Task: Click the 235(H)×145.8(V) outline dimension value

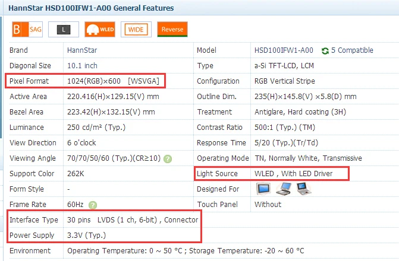Action: [x=306, y=97]
